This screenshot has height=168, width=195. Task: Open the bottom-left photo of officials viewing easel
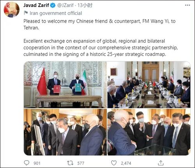[65, 132]
